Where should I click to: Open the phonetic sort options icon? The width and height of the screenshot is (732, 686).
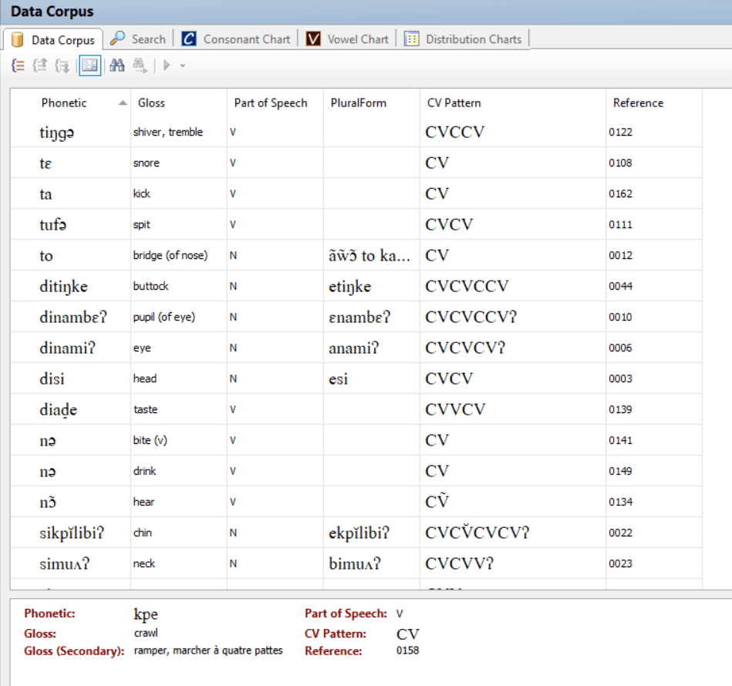click(17, 66)
